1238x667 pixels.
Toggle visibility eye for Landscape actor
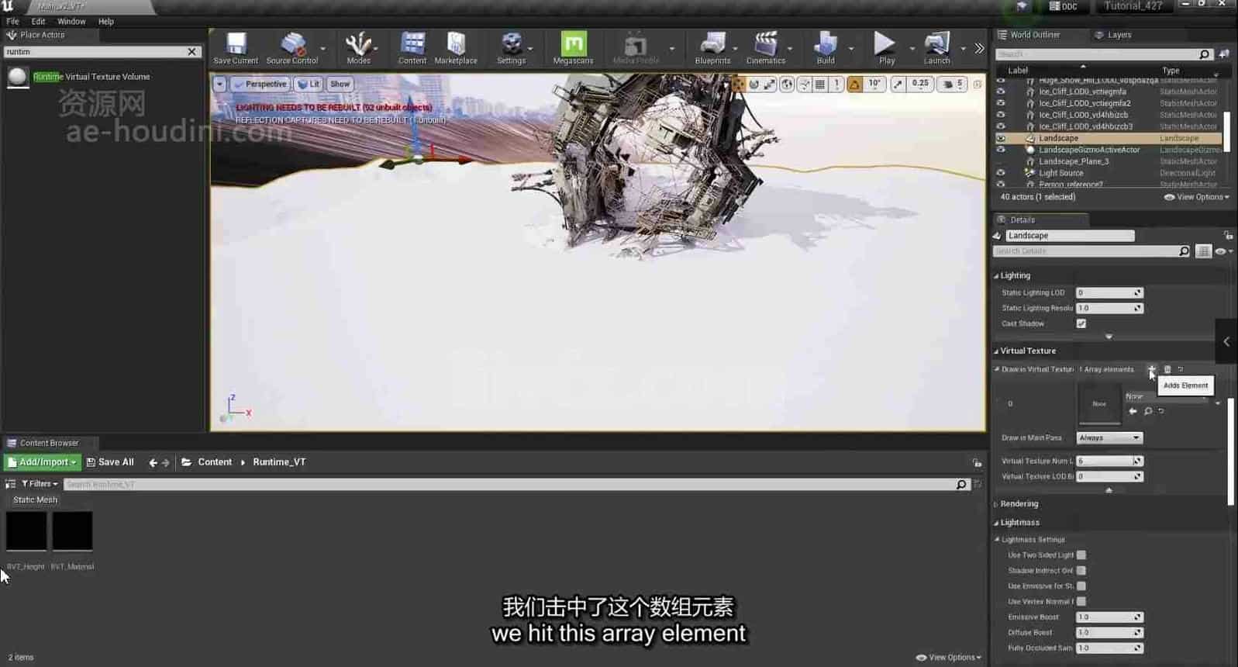click(x=1001, y=138)
